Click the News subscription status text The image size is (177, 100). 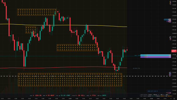pos(168,95)
